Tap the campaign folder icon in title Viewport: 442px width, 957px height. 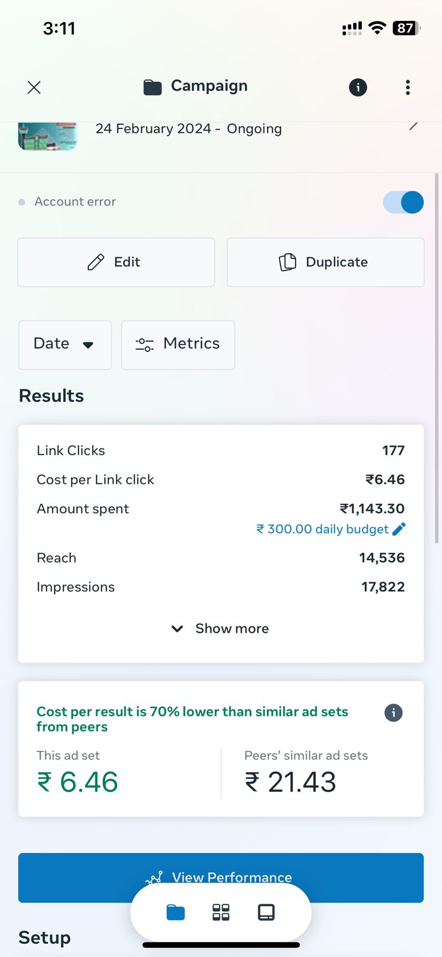click(x=153, y=87)
